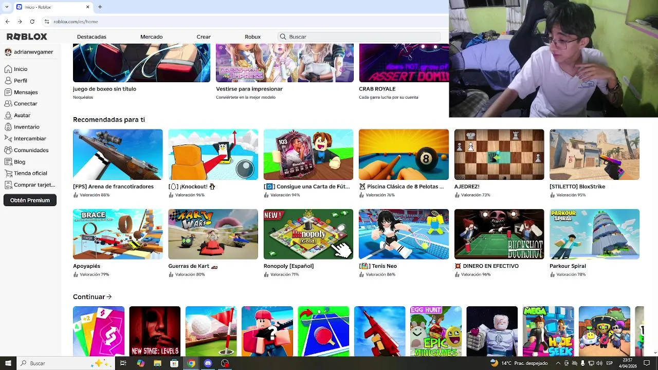
Task: Click the Roblox Buscar search field
Action: [x=359, y=36]
